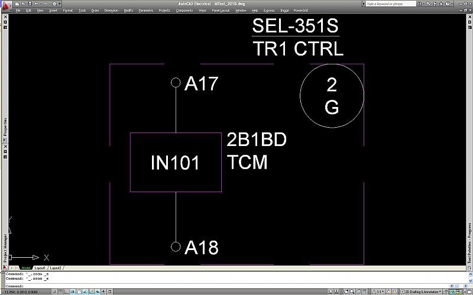Screen dimensions: 473x295
Task: Click the Zoom magnifier icon in status bar
Action: tap(352, 291)
